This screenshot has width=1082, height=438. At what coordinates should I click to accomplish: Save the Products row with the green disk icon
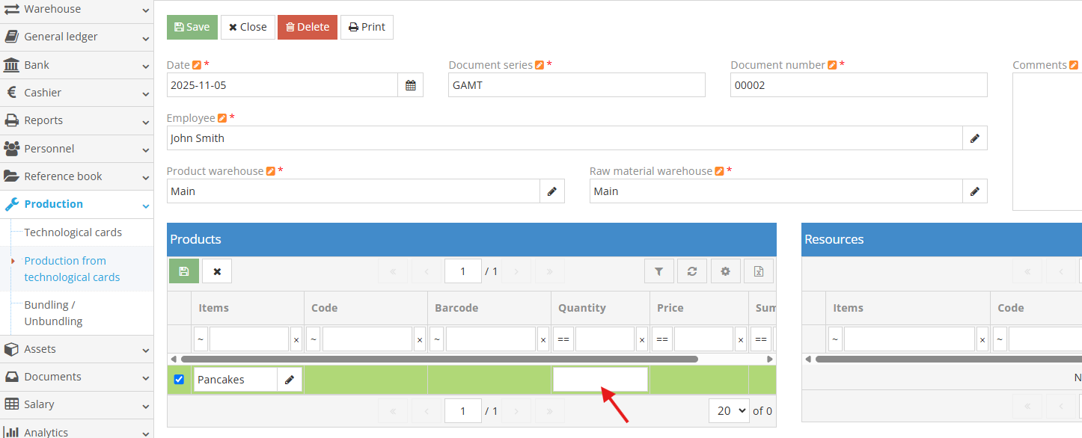pyautogui.click(x=183, y=271)
